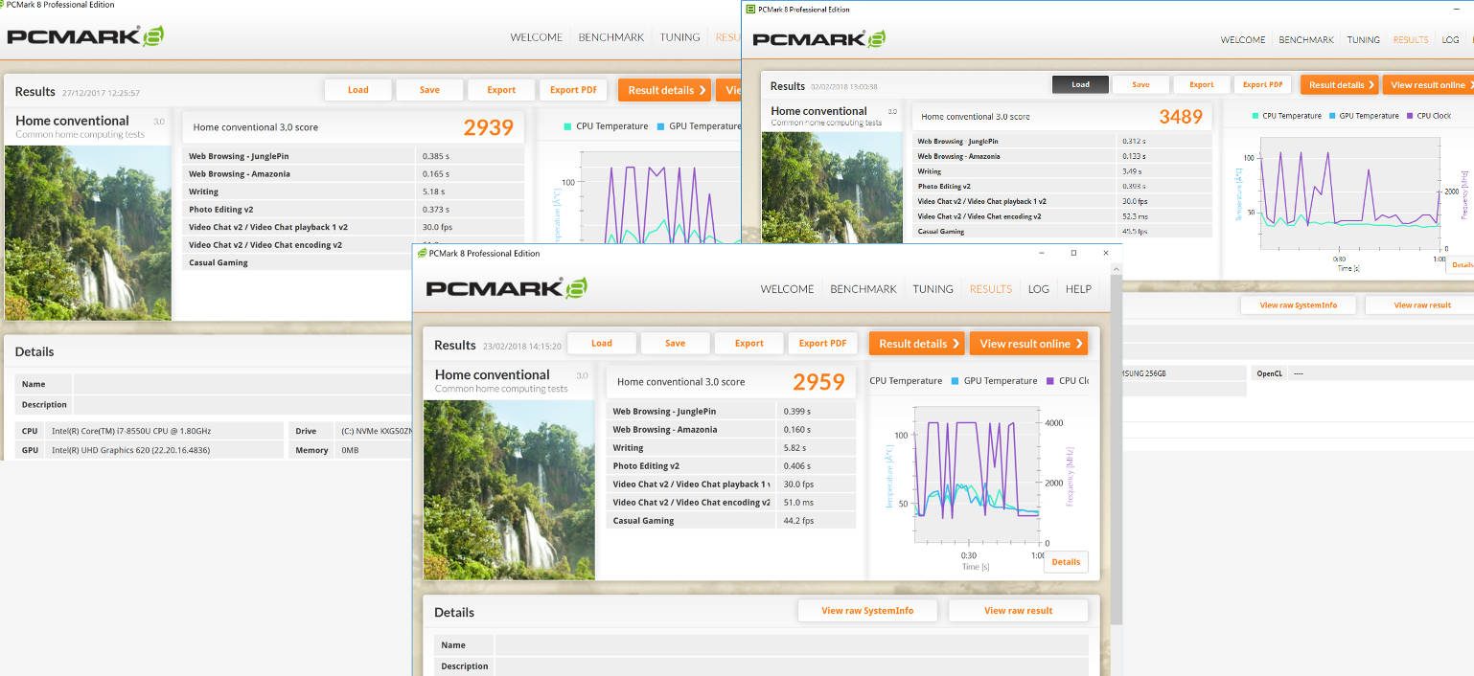
Task: Open WELCOME in the 2939 score window
Action: point(536,37)
